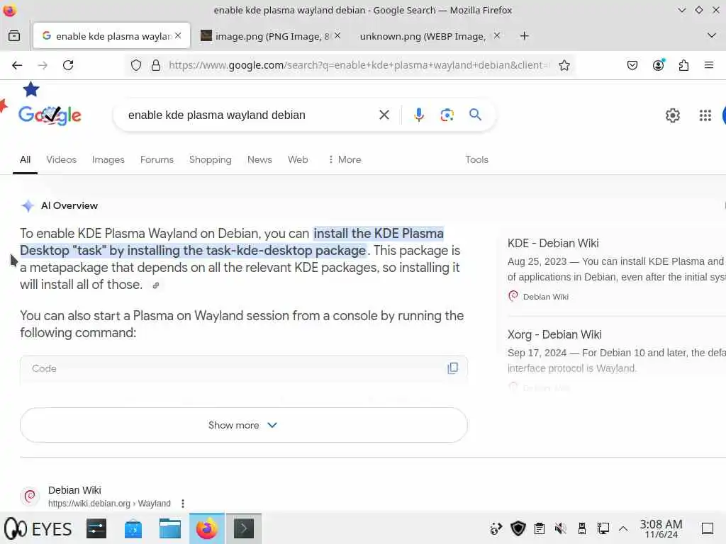Select the Web search tab
Image resolution: width=726 pixels, height=544 pixels.
298,159
